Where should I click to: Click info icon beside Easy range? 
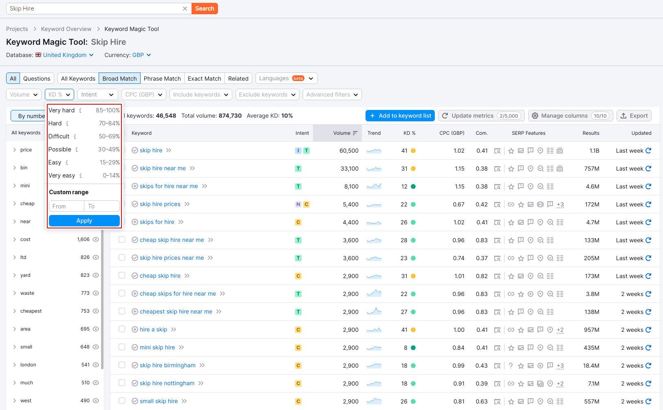point(67,162)
